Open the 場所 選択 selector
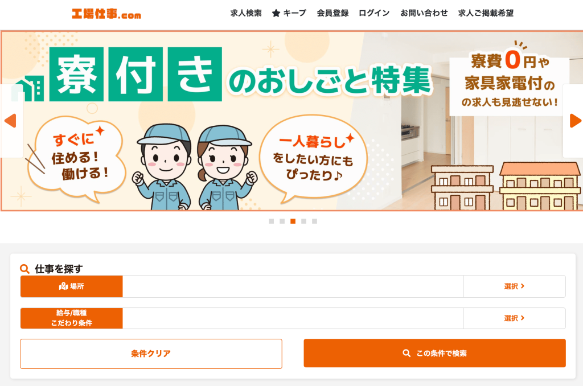This screenshot has height=386, width=583. pos(514,286)
